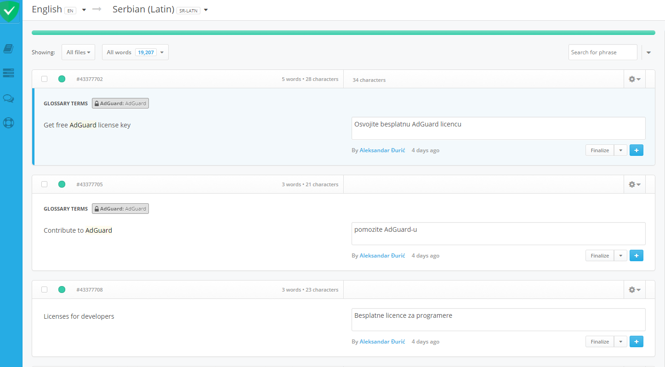Edit translation field 'Besplatne licence za programere'
The image size is (665, 367).
tap(498, 320)
